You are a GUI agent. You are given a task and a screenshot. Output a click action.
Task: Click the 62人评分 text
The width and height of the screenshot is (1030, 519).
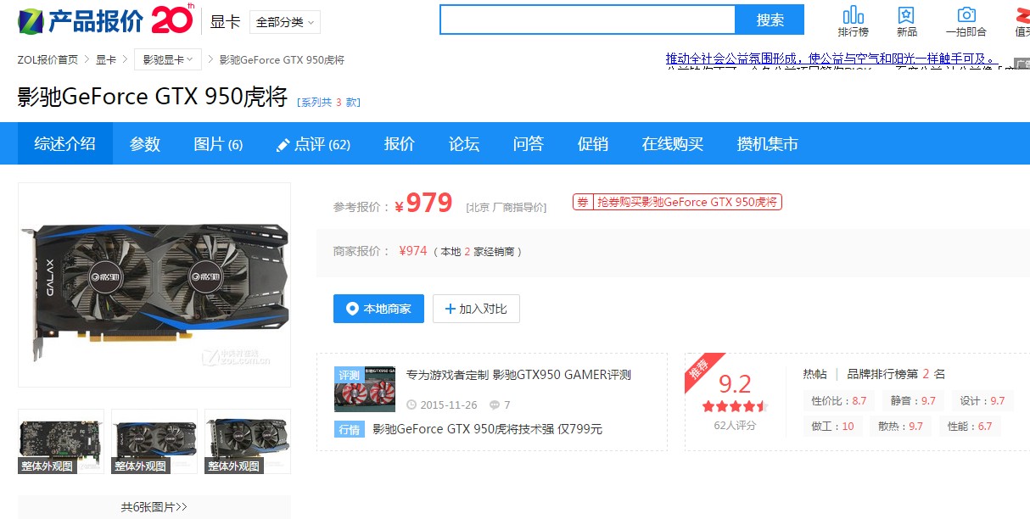click(735, 425)
